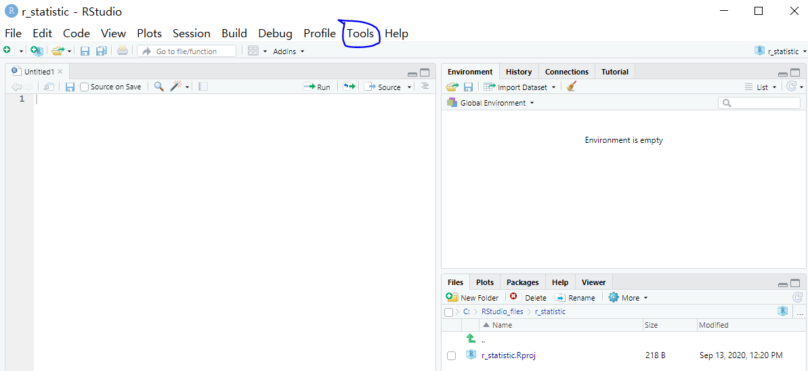Switch to the Tutorial tab
This screenshot has width=808, height=371.
click(x=615, y=72)
